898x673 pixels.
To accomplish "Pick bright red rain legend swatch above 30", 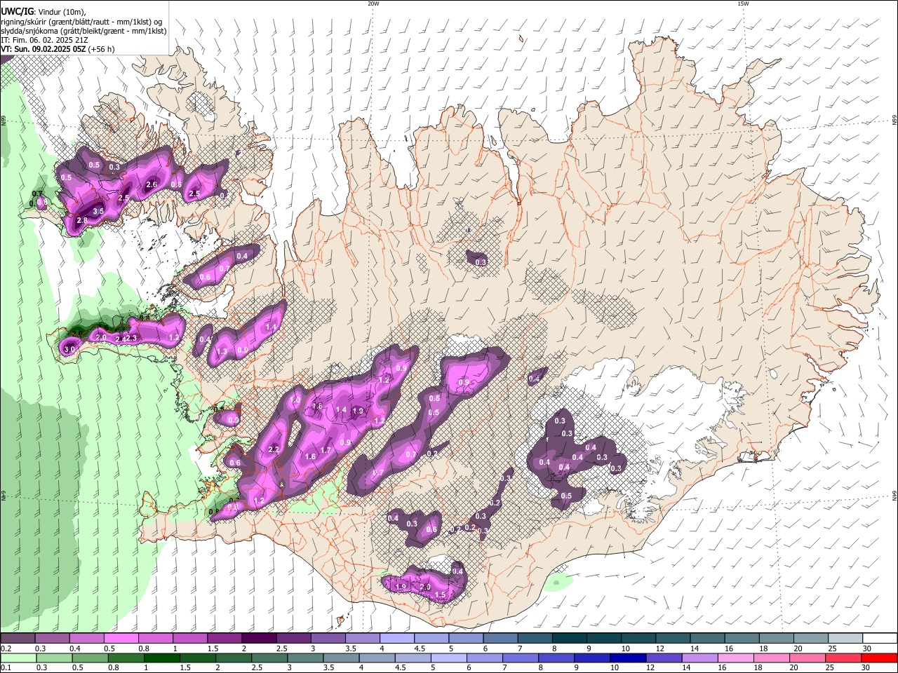I will tap(879, 658).
